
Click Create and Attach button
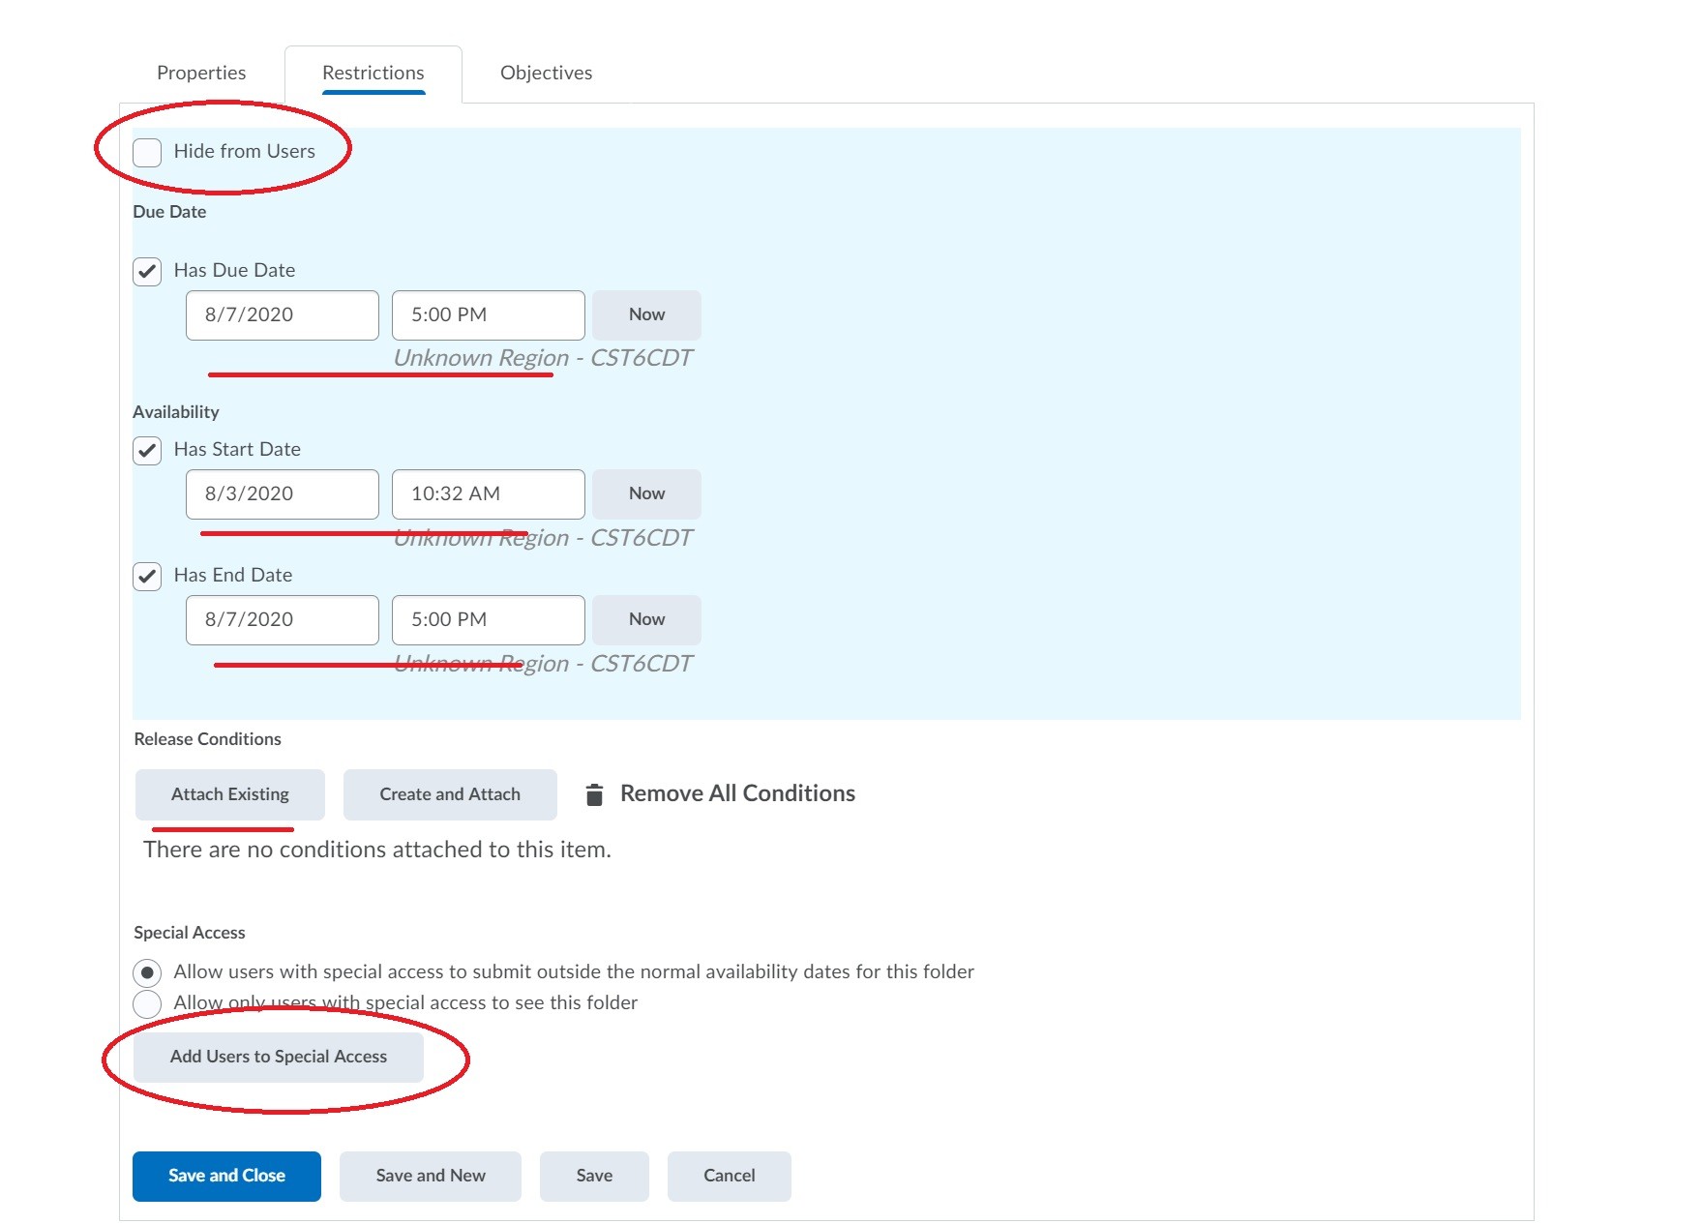[450, 794]
